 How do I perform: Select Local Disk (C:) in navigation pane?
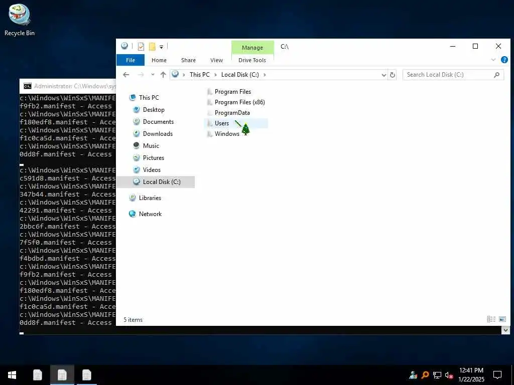click(x=156, y=181)
